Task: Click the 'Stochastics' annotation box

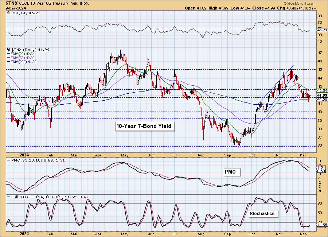Action: pyautogui.click(x=263, y=214)
